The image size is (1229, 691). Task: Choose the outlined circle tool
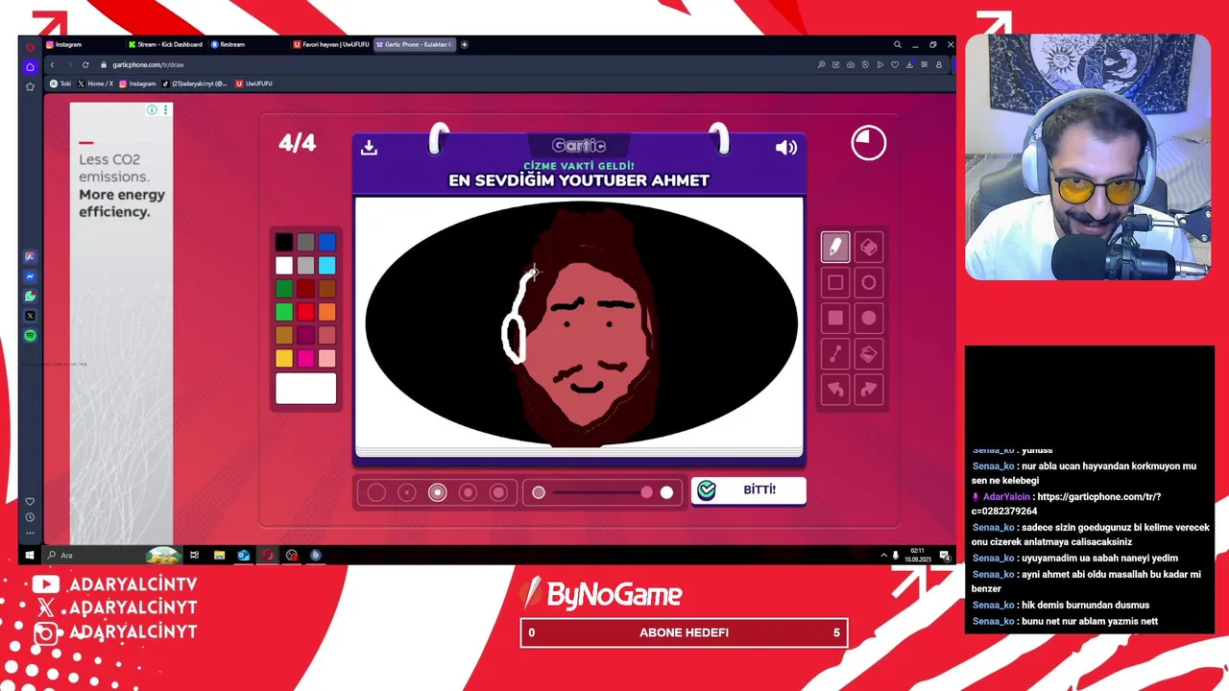(869, 282)
